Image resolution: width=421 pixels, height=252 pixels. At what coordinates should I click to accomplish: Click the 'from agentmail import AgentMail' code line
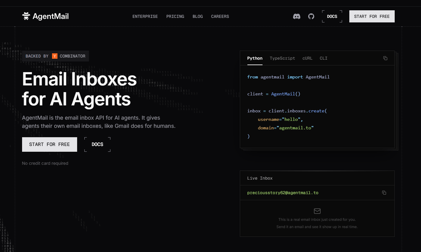[288, 77]
